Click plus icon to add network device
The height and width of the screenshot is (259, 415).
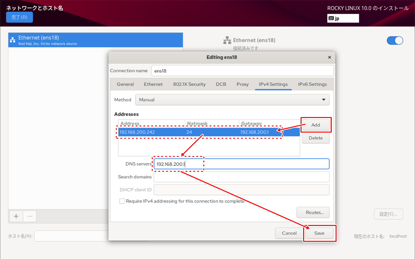coord(16,216)
